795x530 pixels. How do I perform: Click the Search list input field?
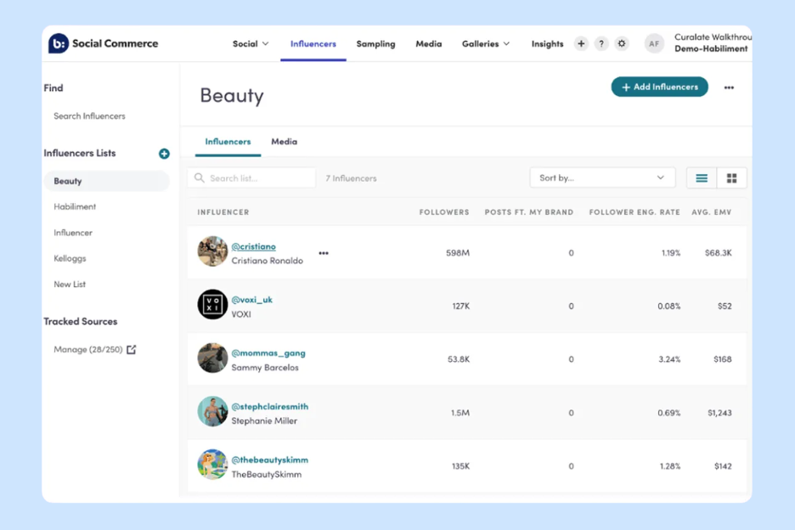tap(251, 178)
